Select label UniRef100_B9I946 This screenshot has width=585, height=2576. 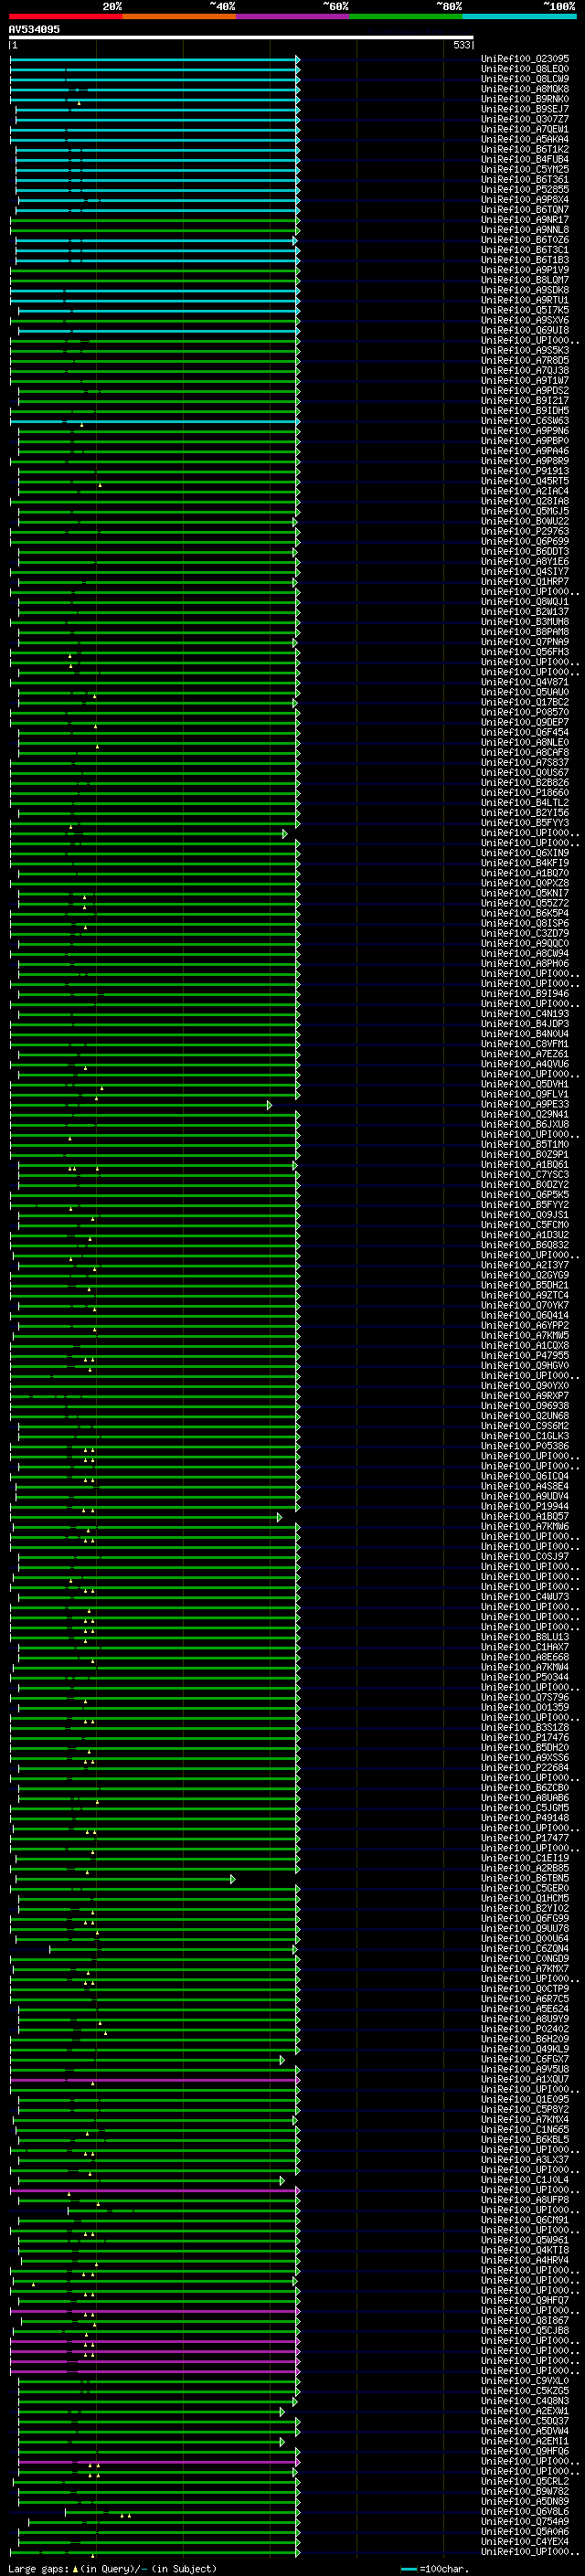click(525, 994)
